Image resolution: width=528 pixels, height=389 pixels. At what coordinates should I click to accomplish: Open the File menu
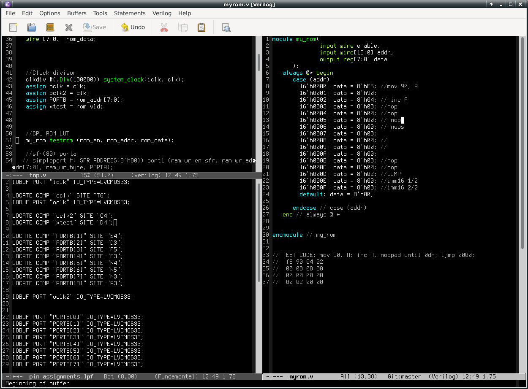tap(10, 13)
